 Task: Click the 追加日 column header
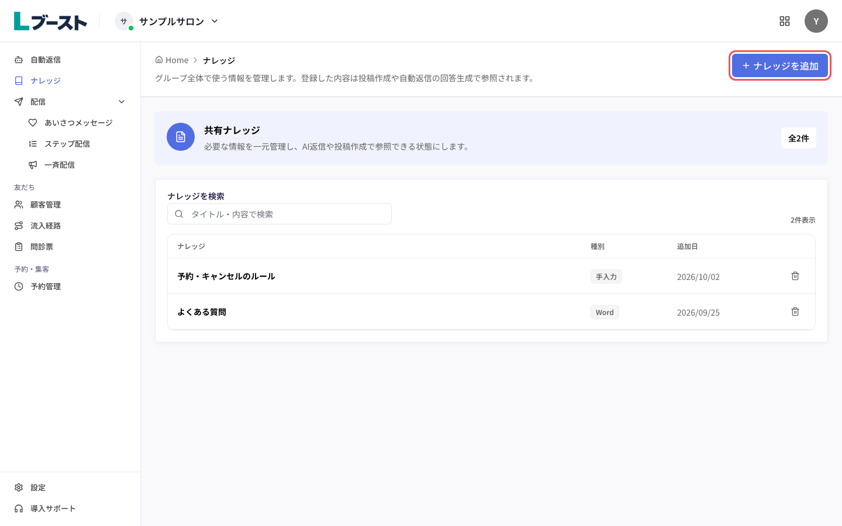tap(688, 247)
